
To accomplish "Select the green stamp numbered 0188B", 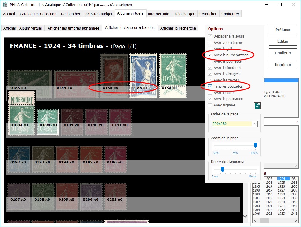I will click(x=48, y=122).
